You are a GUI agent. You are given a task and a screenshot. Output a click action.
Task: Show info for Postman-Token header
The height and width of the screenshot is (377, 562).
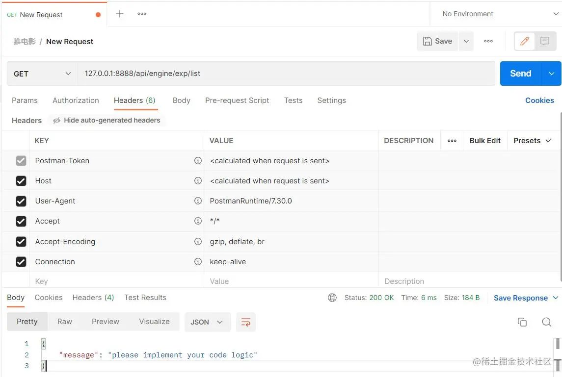coord(198,161)
